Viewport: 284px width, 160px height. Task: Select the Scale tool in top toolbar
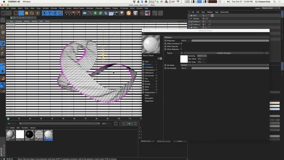click(27, 13)
